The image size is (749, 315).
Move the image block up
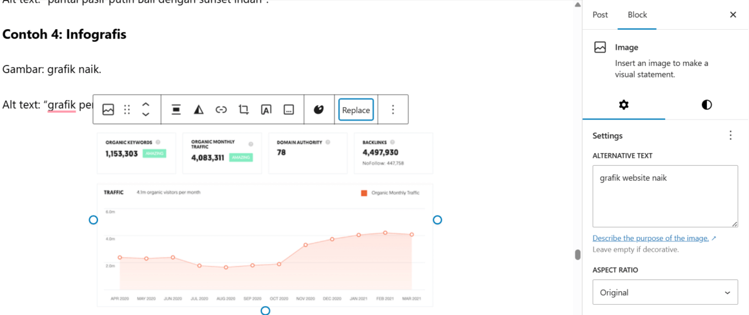[x=146, y=105]
